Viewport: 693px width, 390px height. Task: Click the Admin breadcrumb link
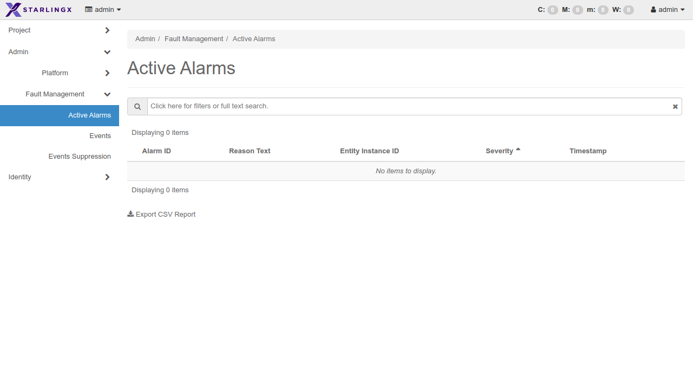point(145,38)
